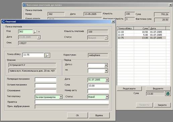Click the green globe icon beside Сума in back window
The width and height of the screenshot is (173, 122).
(x=168, y=94)
